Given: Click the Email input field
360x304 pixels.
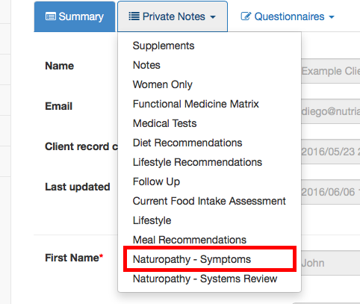Looking at the screenshot, I should 331,111.
